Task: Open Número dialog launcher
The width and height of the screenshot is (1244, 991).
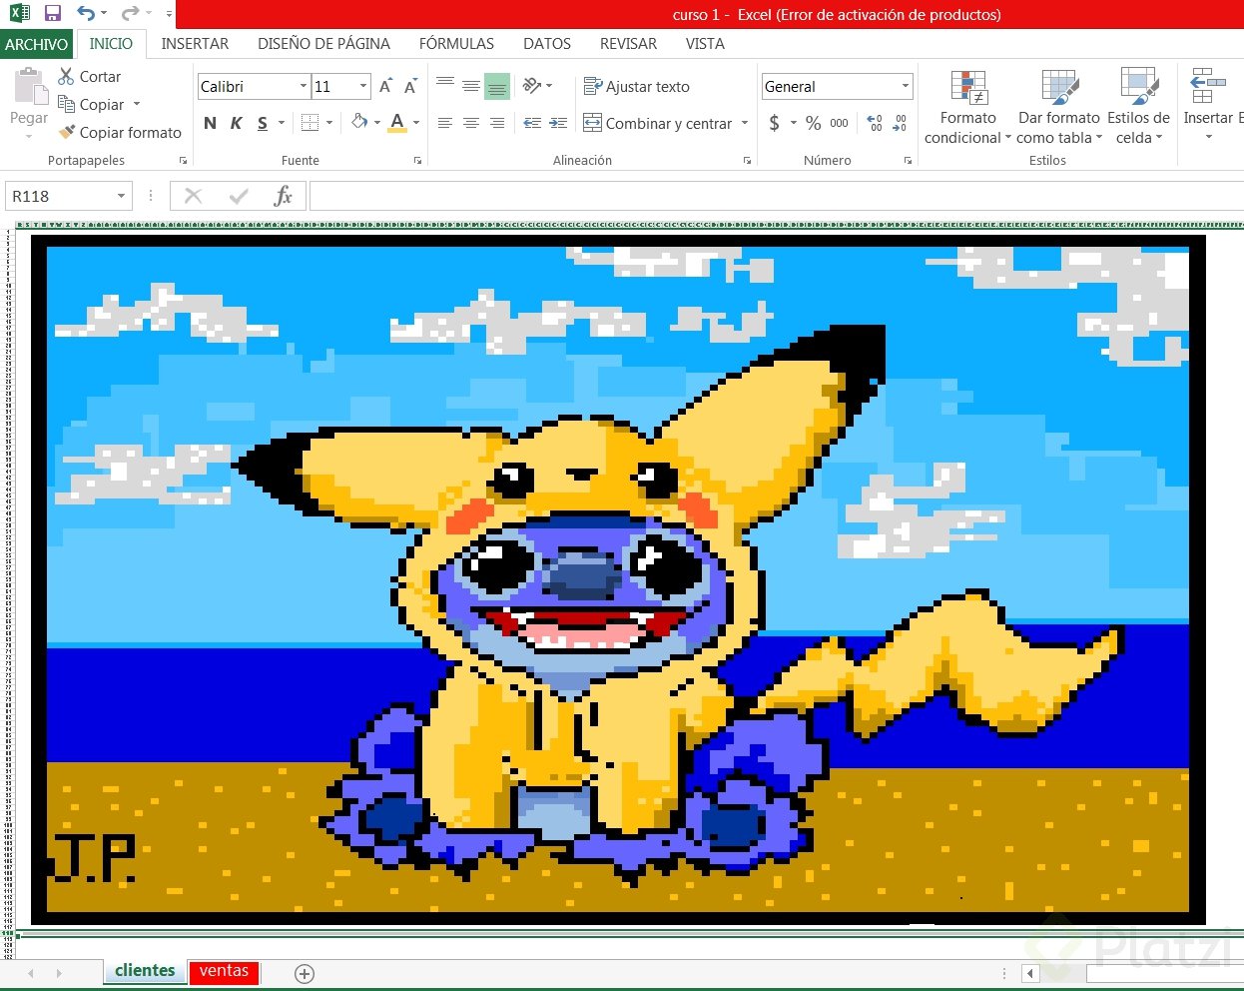Action: [908, 160]
